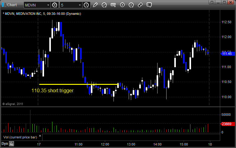The width and height of the screenshot is (236, 148).
Task: Open the studies chart-line icon menu
Action: (104, 5)
